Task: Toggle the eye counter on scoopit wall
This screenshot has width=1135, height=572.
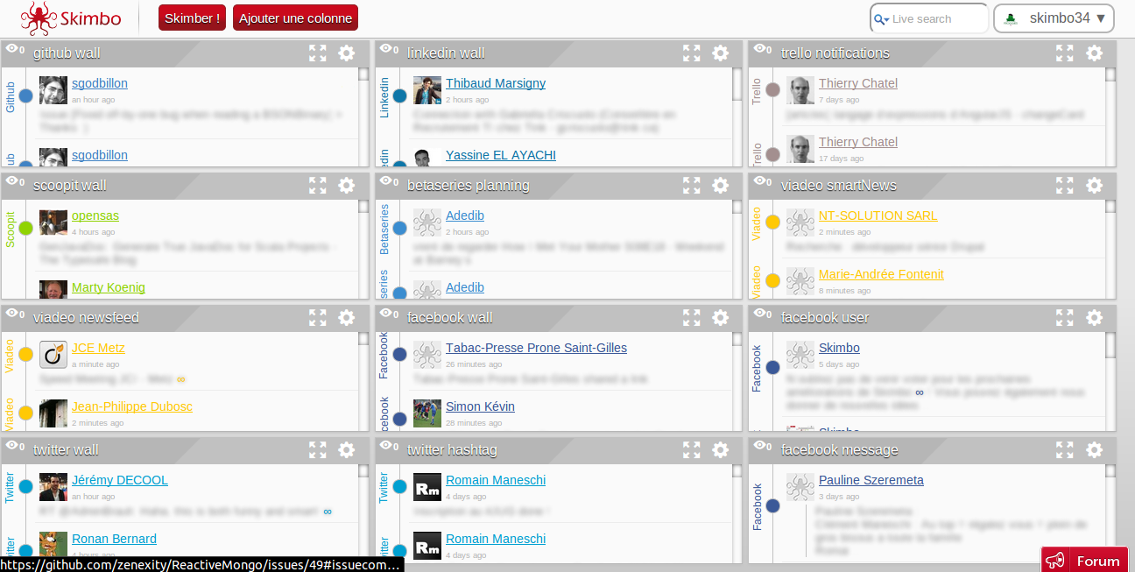Action: (15, 182)
